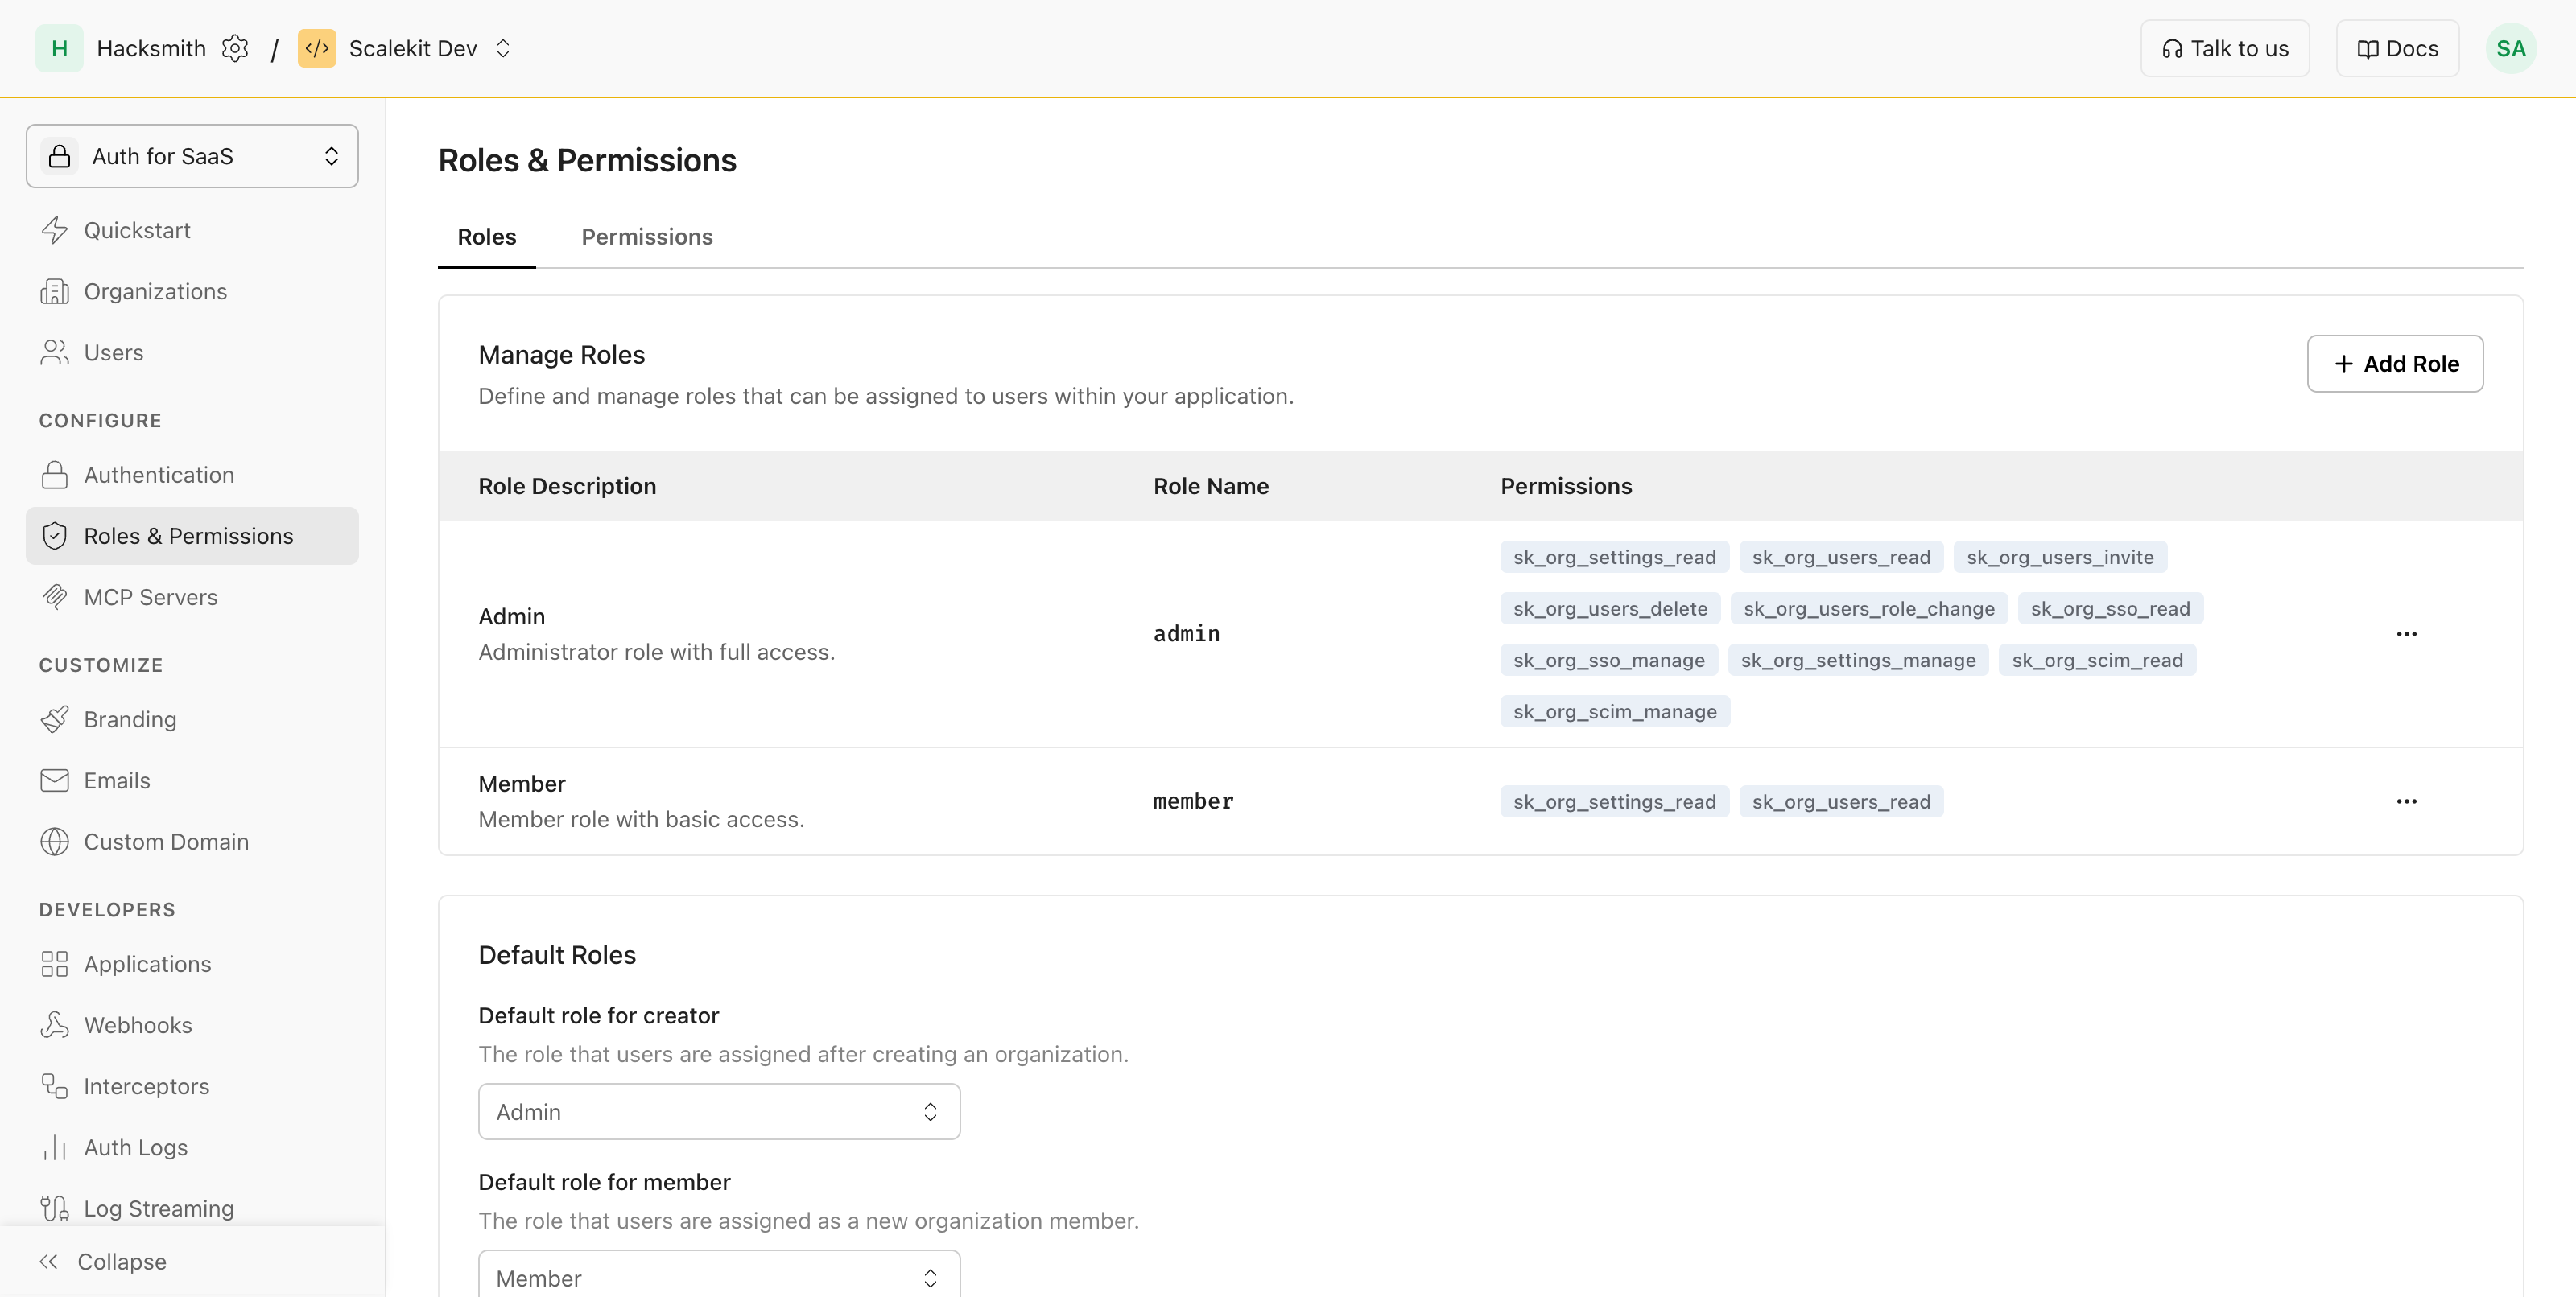This screenshot has height=1297, width=2576.
Task: Open Hacksmith workspace settings gear
Action: [x=235, y=48]
